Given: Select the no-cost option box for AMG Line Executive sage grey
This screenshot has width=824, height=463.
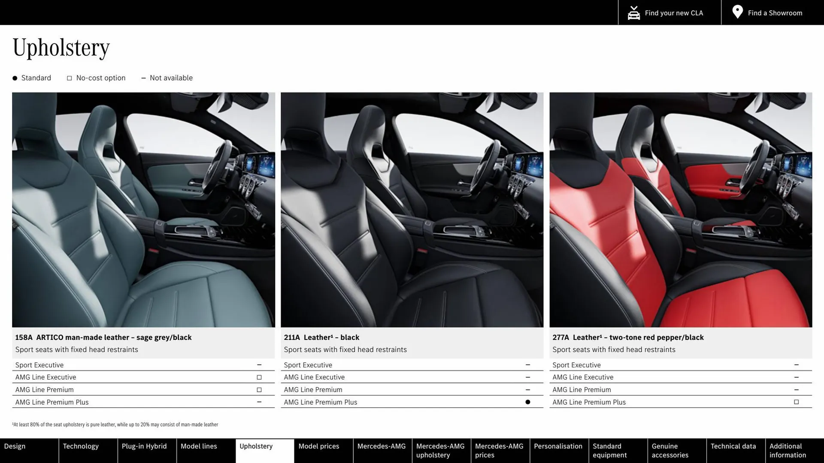Looking at the screenshot, I should pos(259,377).
